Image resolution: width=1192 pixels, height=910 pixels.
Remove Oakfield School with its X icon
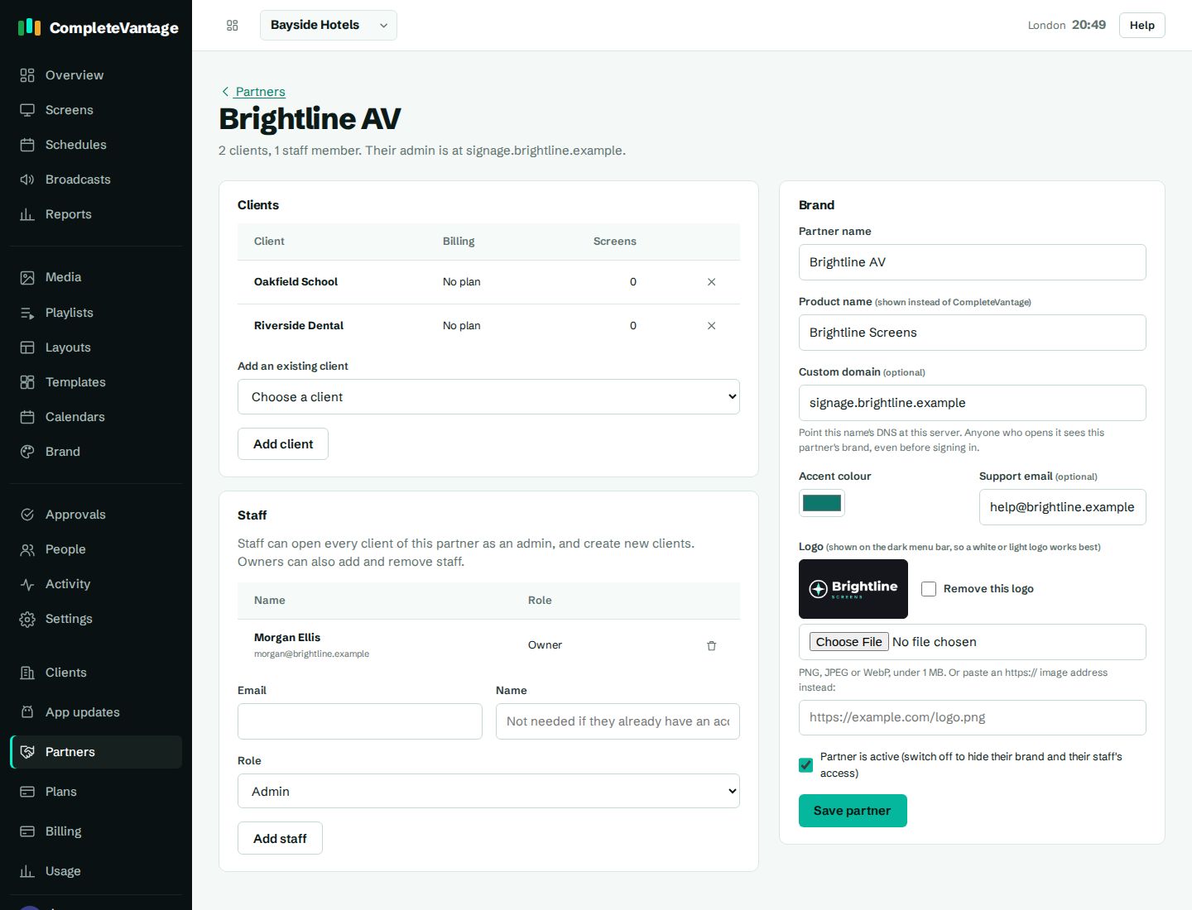711,282
